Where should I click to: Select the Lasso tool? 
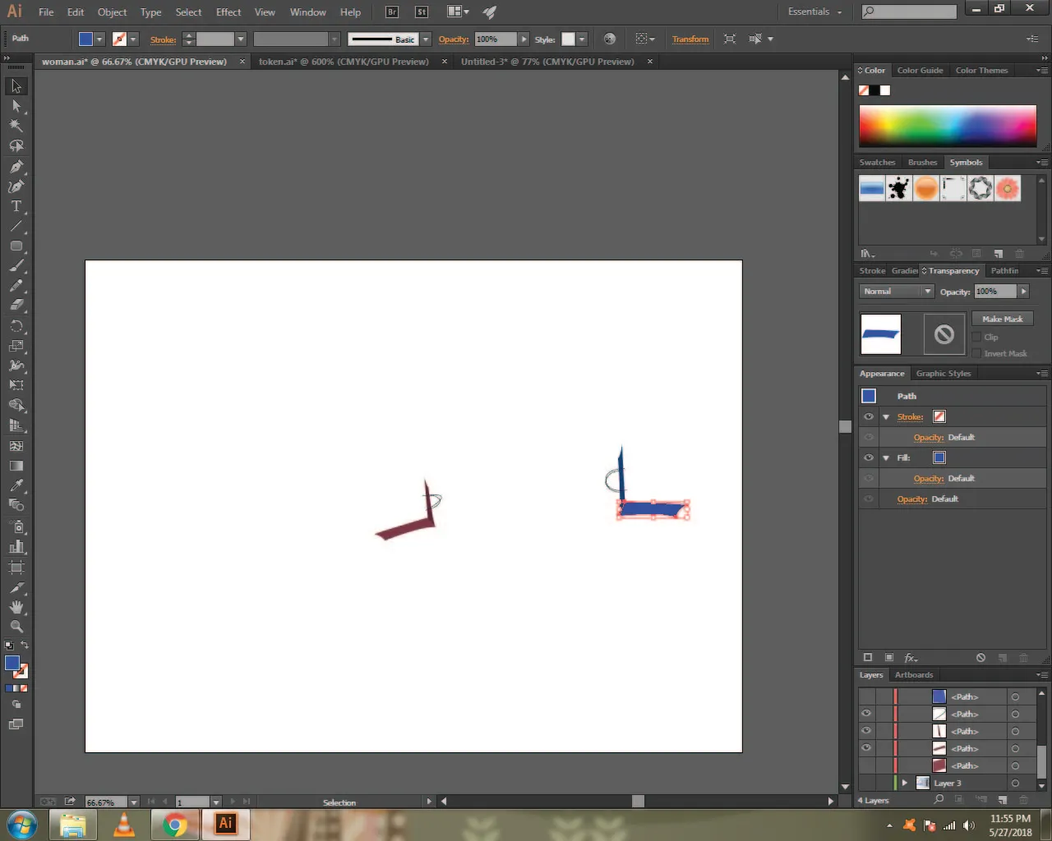(16, 146)
